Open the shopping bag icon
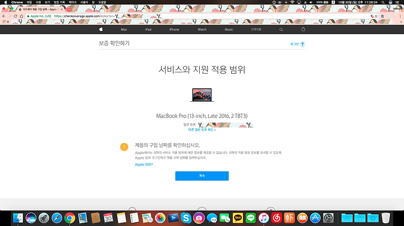The height and width of the screenshot is (226, 404). click(x=303, y=29)
